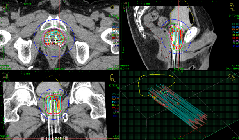Click the yellow patient figure icon in 3D view
This screenshot has width=239, height=140.
pos(232,77)
